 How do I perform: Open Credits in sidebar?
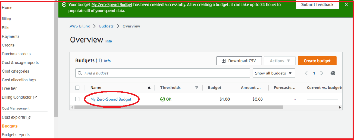click(x=8, y=45)
